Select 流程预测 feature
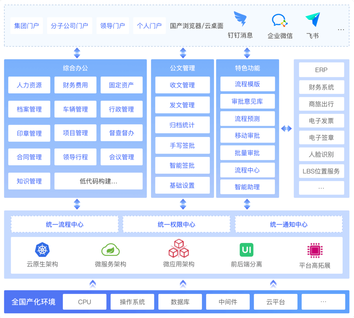The width and height of the screenshot is (354, 318). 247,119
